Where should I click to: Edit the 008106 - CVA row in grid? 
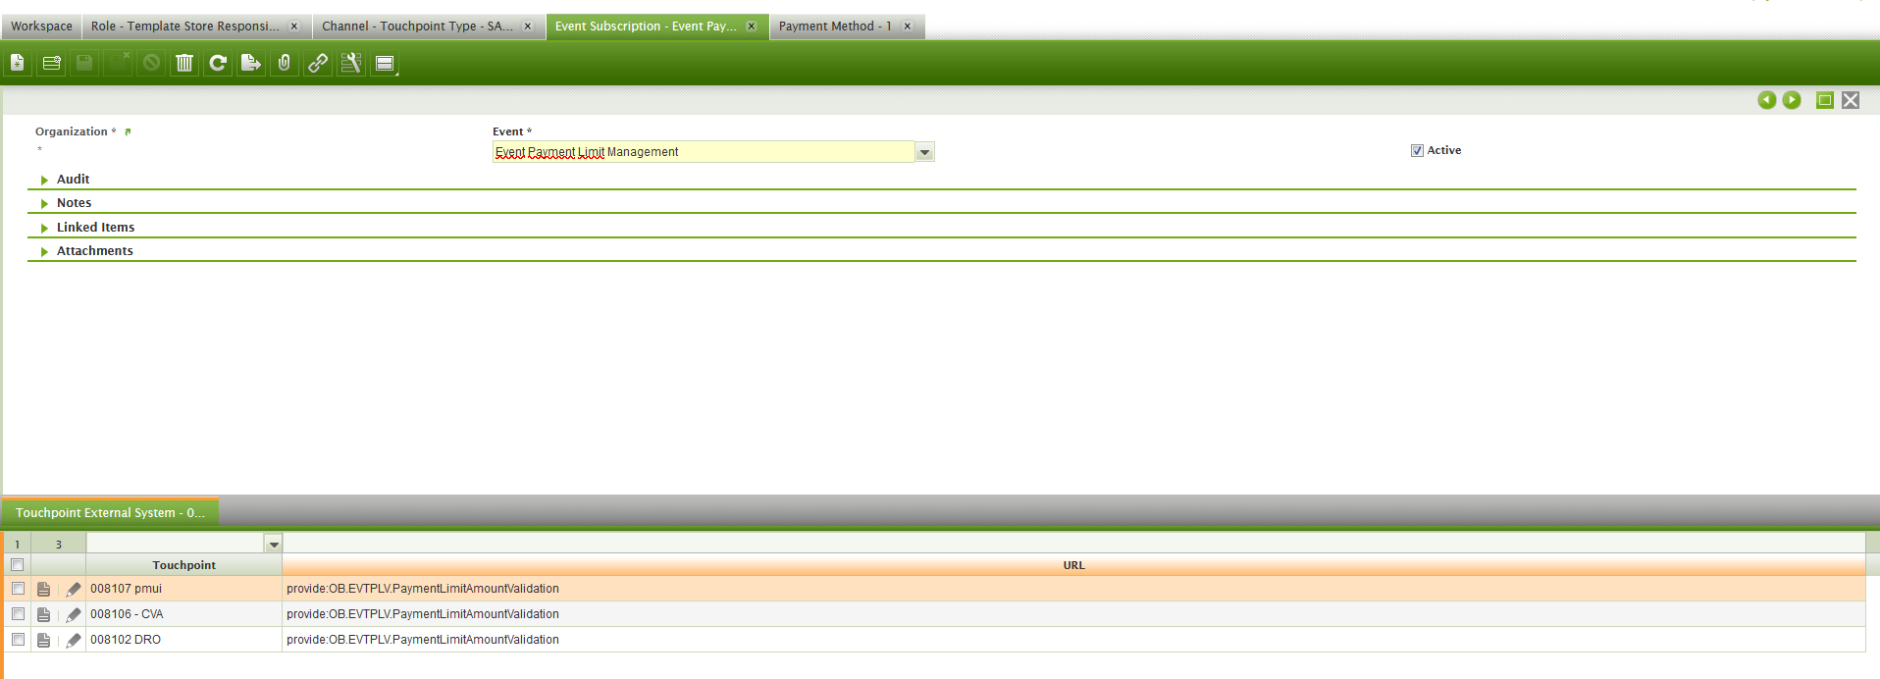point(74,614)
